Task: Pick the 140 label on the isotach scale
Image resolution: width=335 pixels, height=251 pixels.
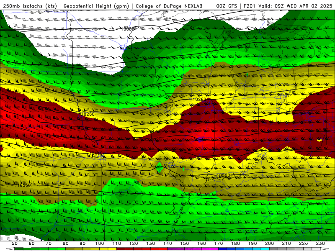Action: click(x=168, y=243)
